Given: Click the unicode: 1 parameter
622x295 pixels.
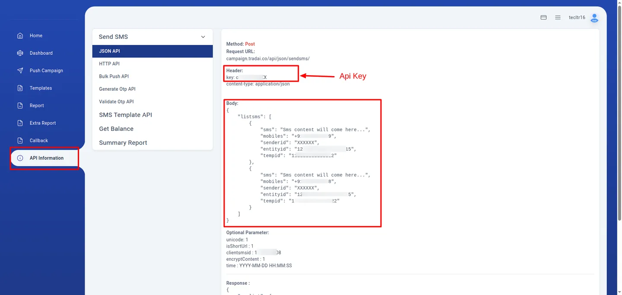Looking at the screenshot, I should [x=237, y=239].
